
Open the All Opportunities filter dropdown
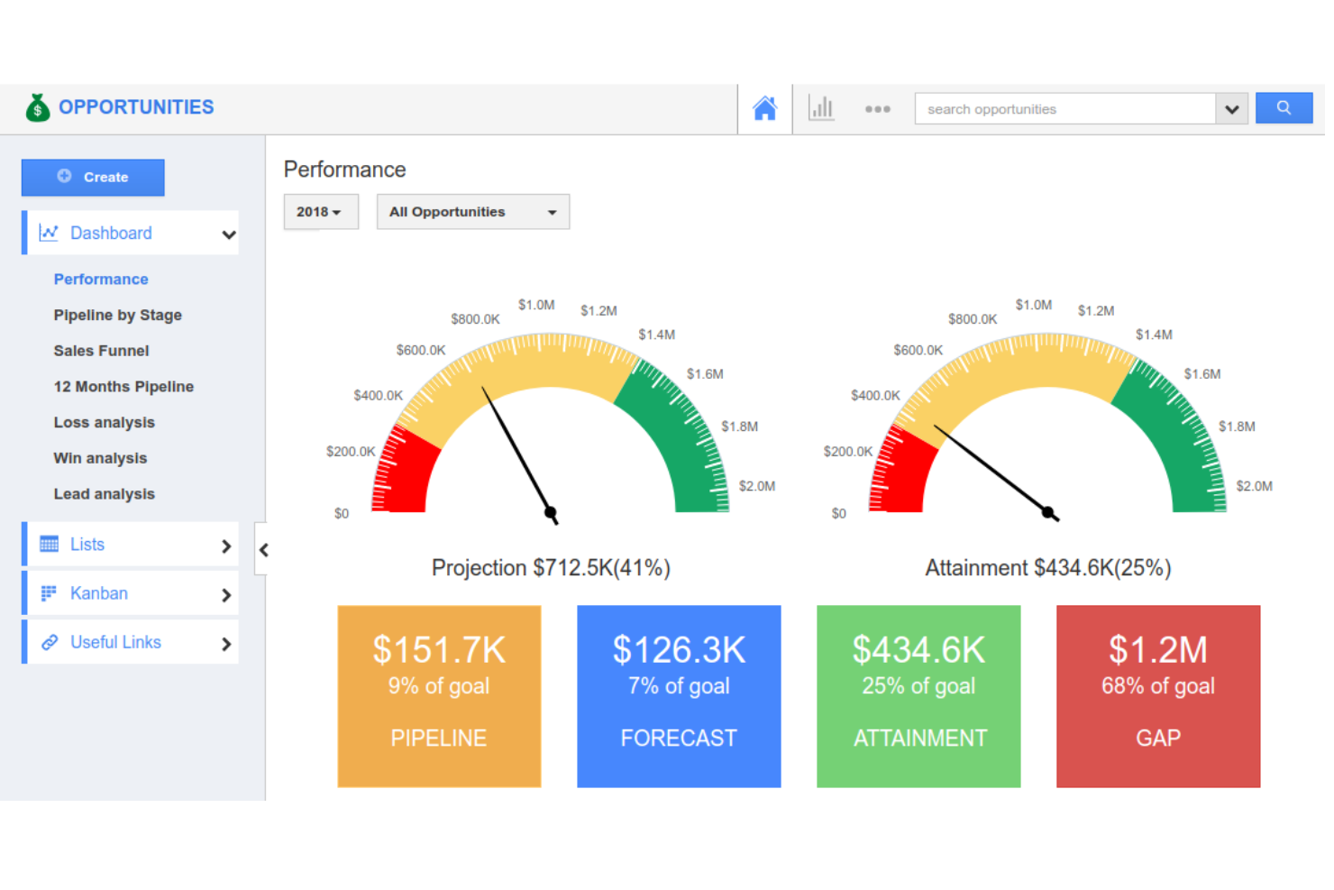[x=472, y=211]
